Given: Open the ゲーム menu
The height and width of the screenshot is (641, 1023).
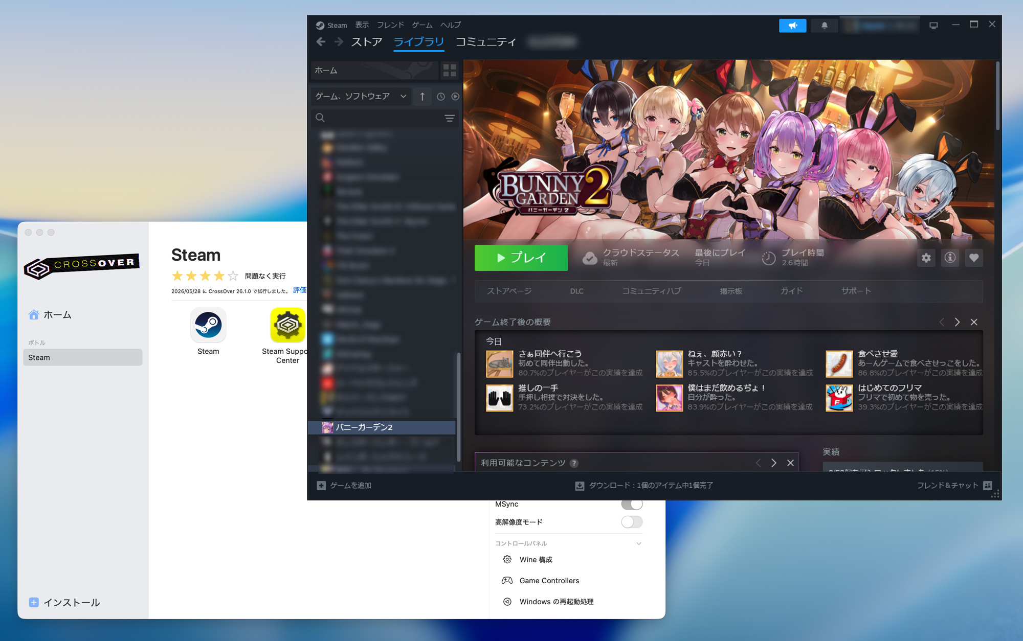Looking at the screenshot, I should (x=422, y=25).
